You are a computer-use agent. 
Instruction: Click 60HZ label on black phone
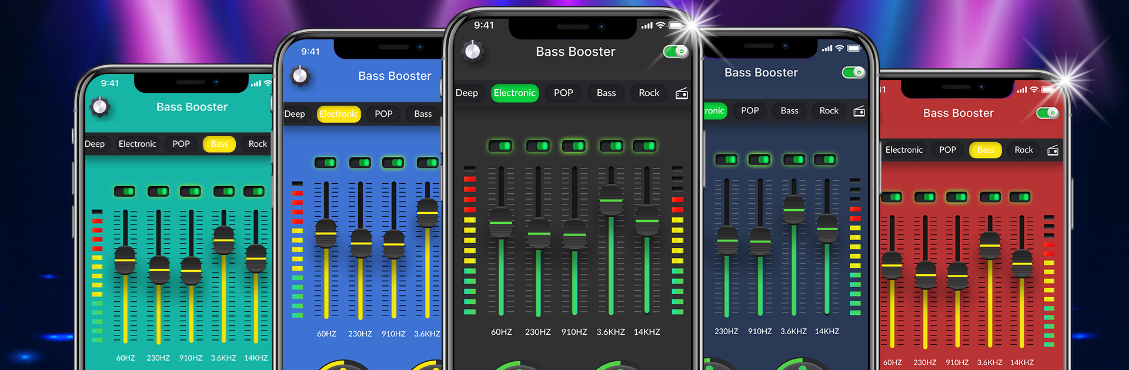[502, 332]
